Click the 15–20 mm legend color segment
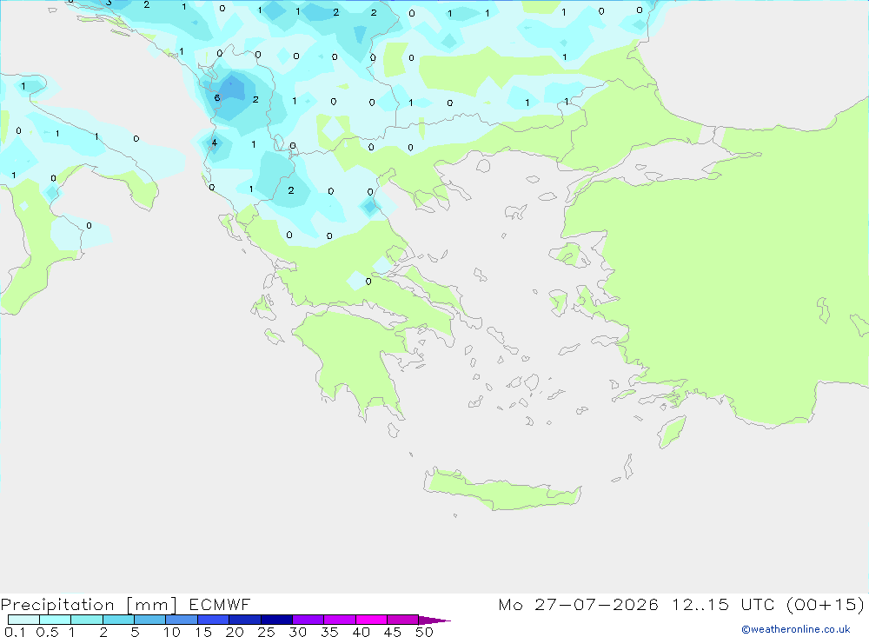Screen dimensions: 869x637 click(x=214, y=620)
